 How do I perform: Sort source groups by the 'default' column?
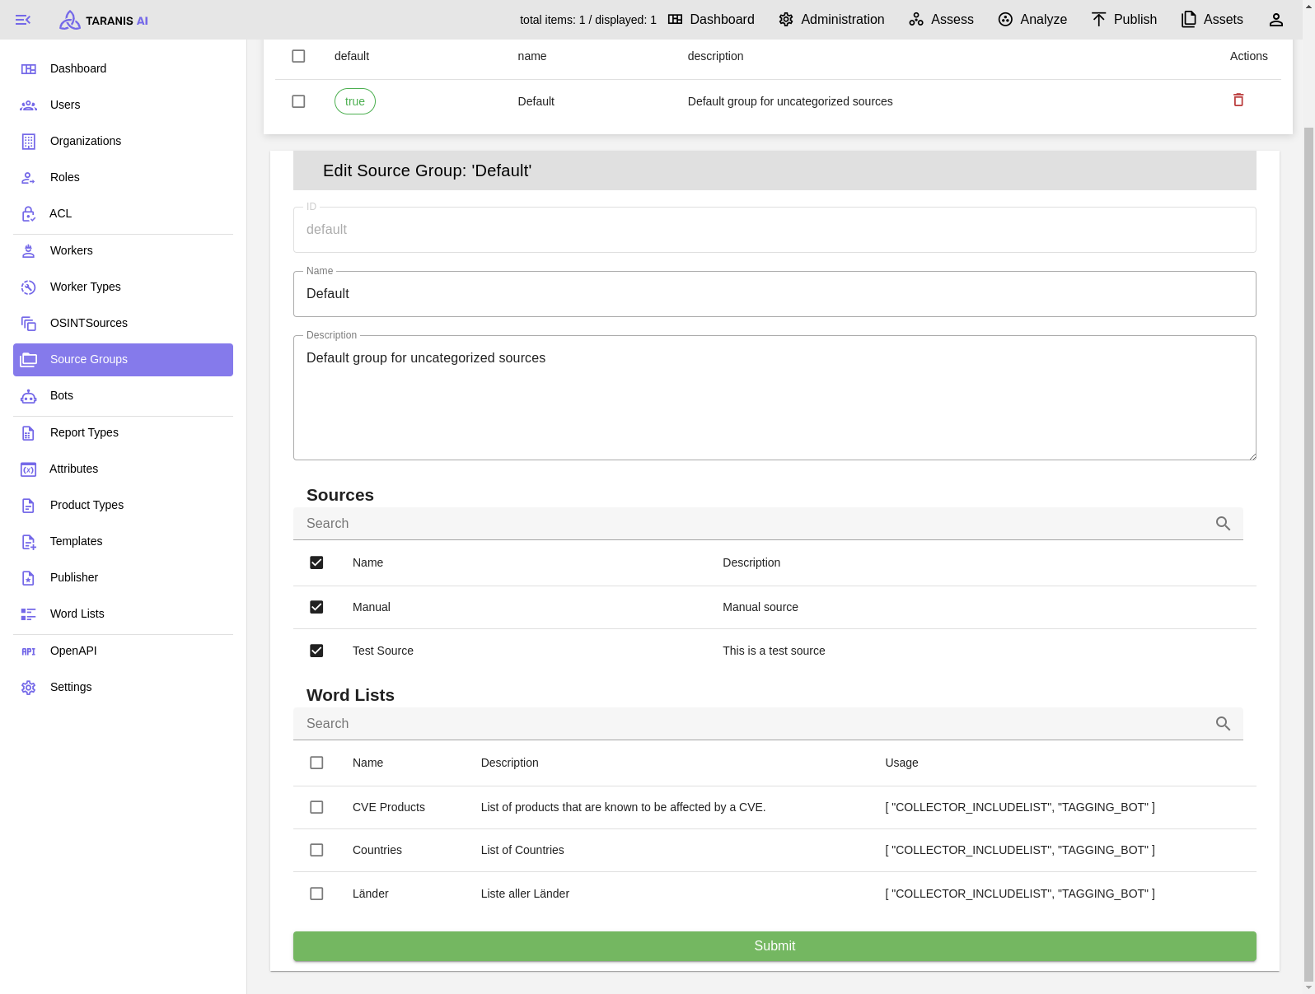point(352,56)
